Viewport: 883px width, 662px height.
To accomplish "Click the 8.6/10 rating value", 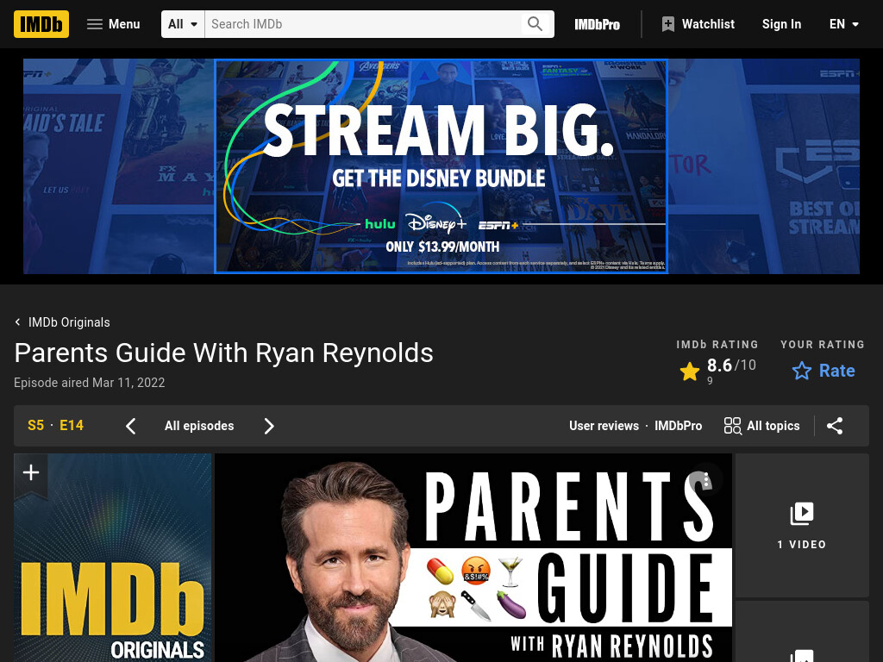I will (731, 365).
